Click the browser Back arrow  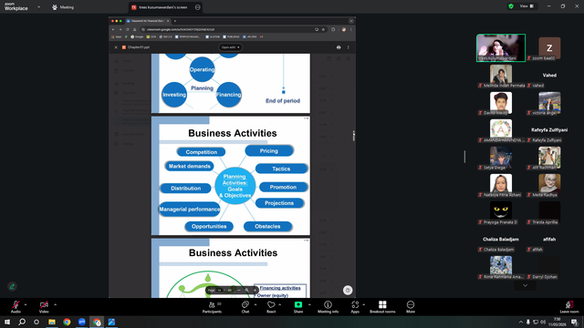pyautogui.click(x=113, y=29)
